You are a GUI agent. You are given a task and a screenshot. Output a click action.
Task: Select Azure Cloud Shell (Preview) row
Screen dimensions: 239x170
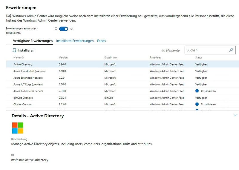click(122, 71)
